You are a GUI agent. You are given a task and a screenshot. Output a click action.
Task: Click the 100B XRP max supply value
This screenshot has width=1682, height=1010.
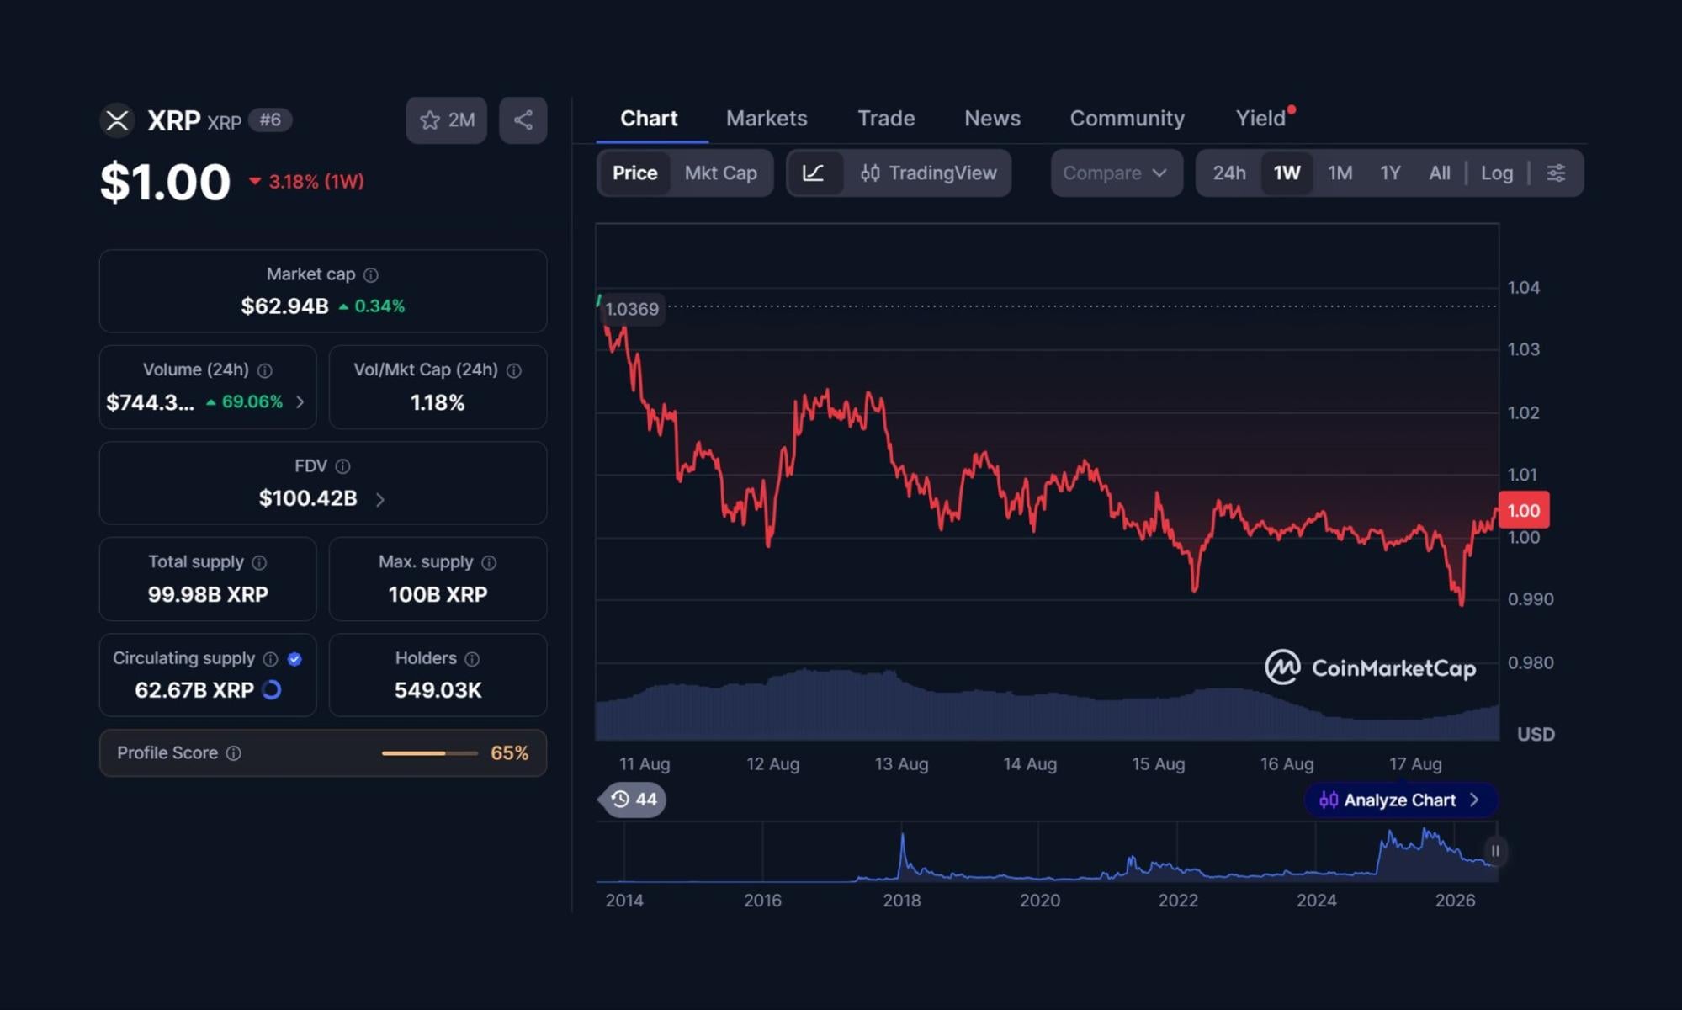(438, 595)
